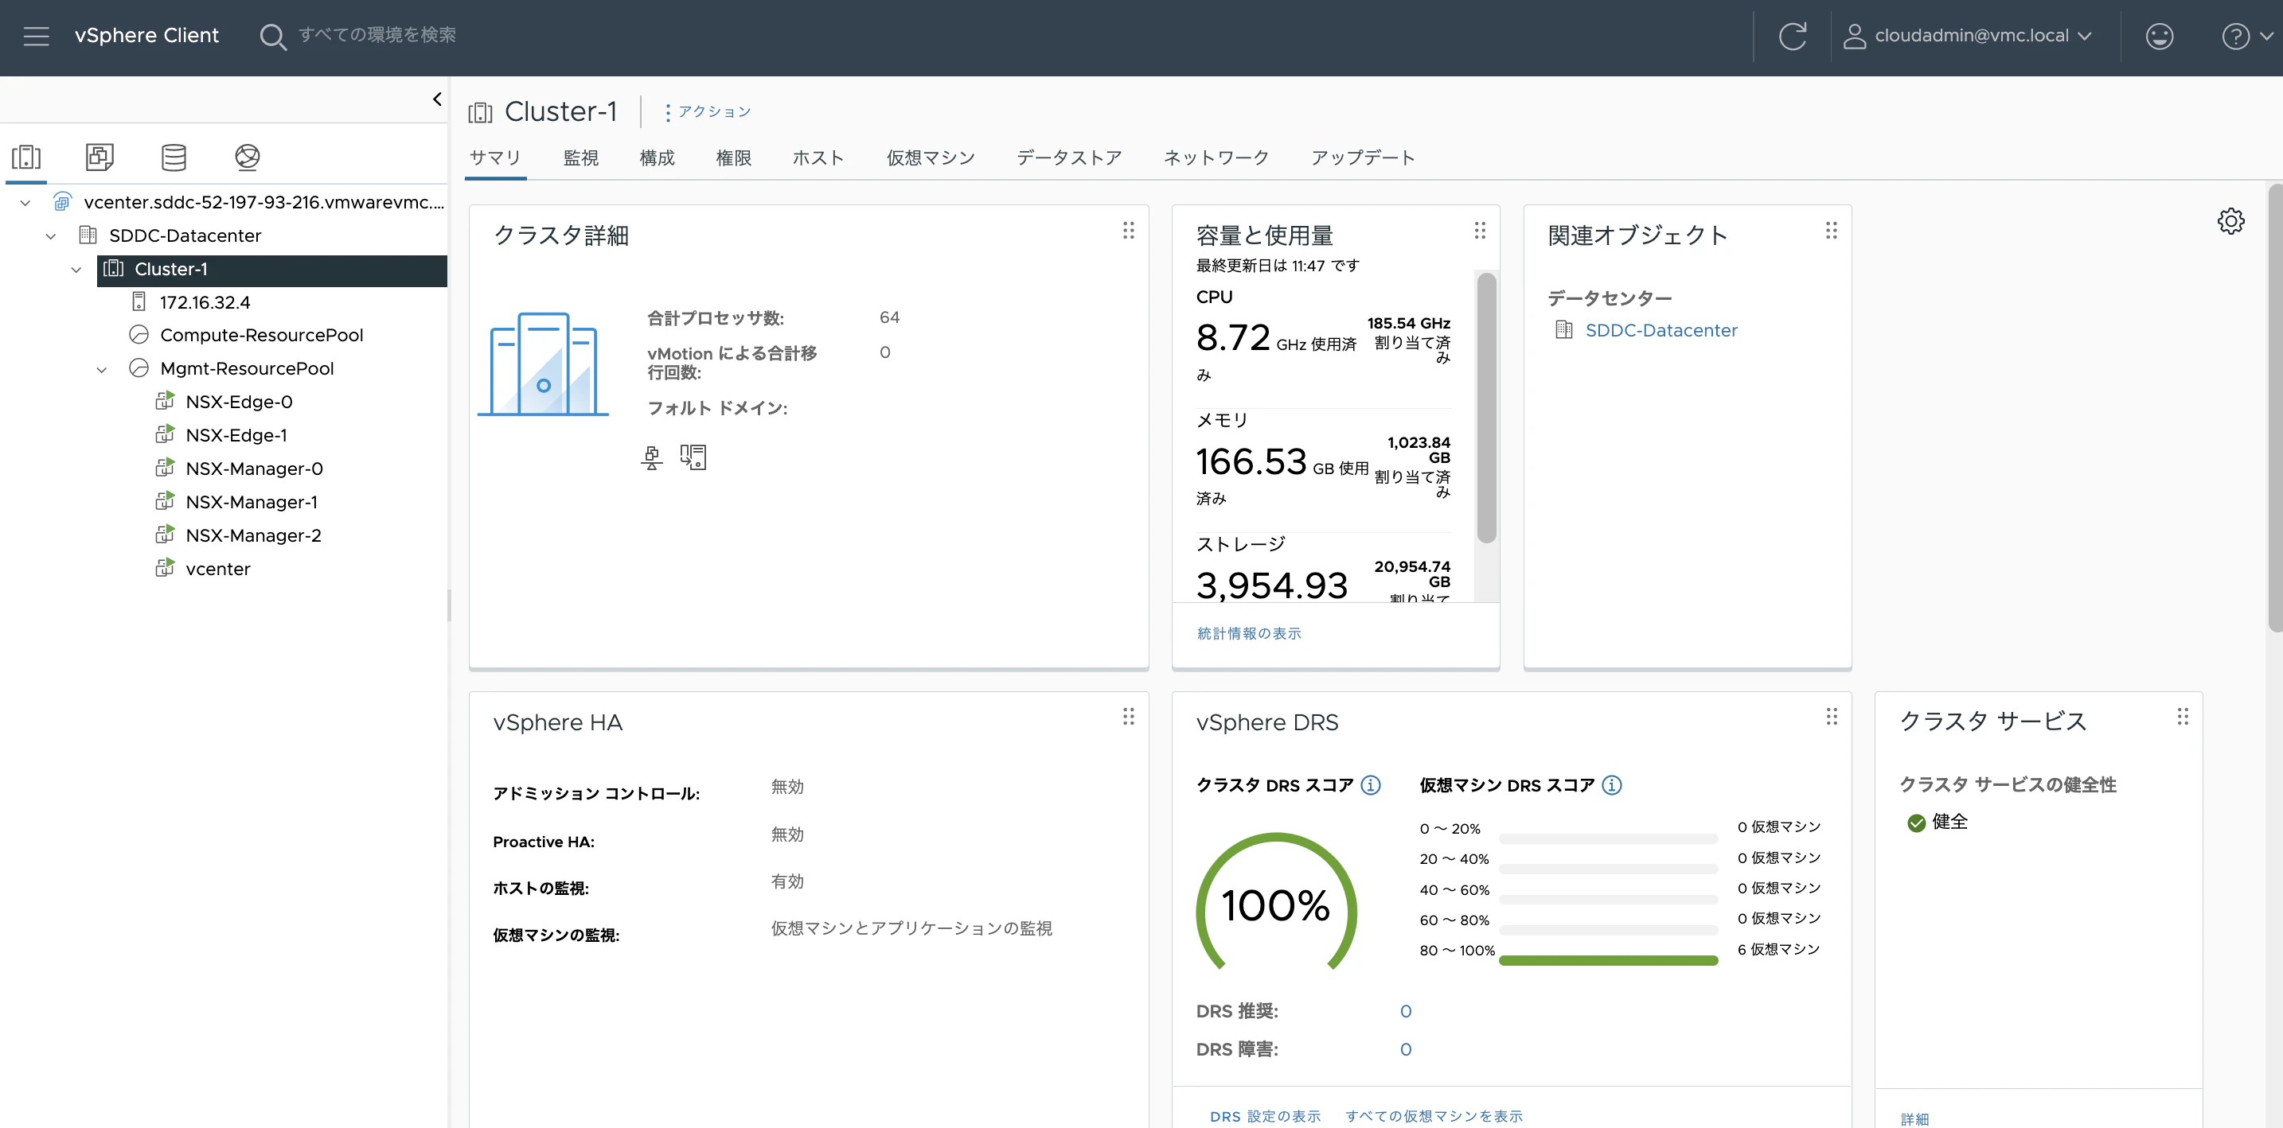Open the cloudadmin@vmc.local user dropdown
This screenshot has width=2283, height=1128.
click(x=1968, y=37)
